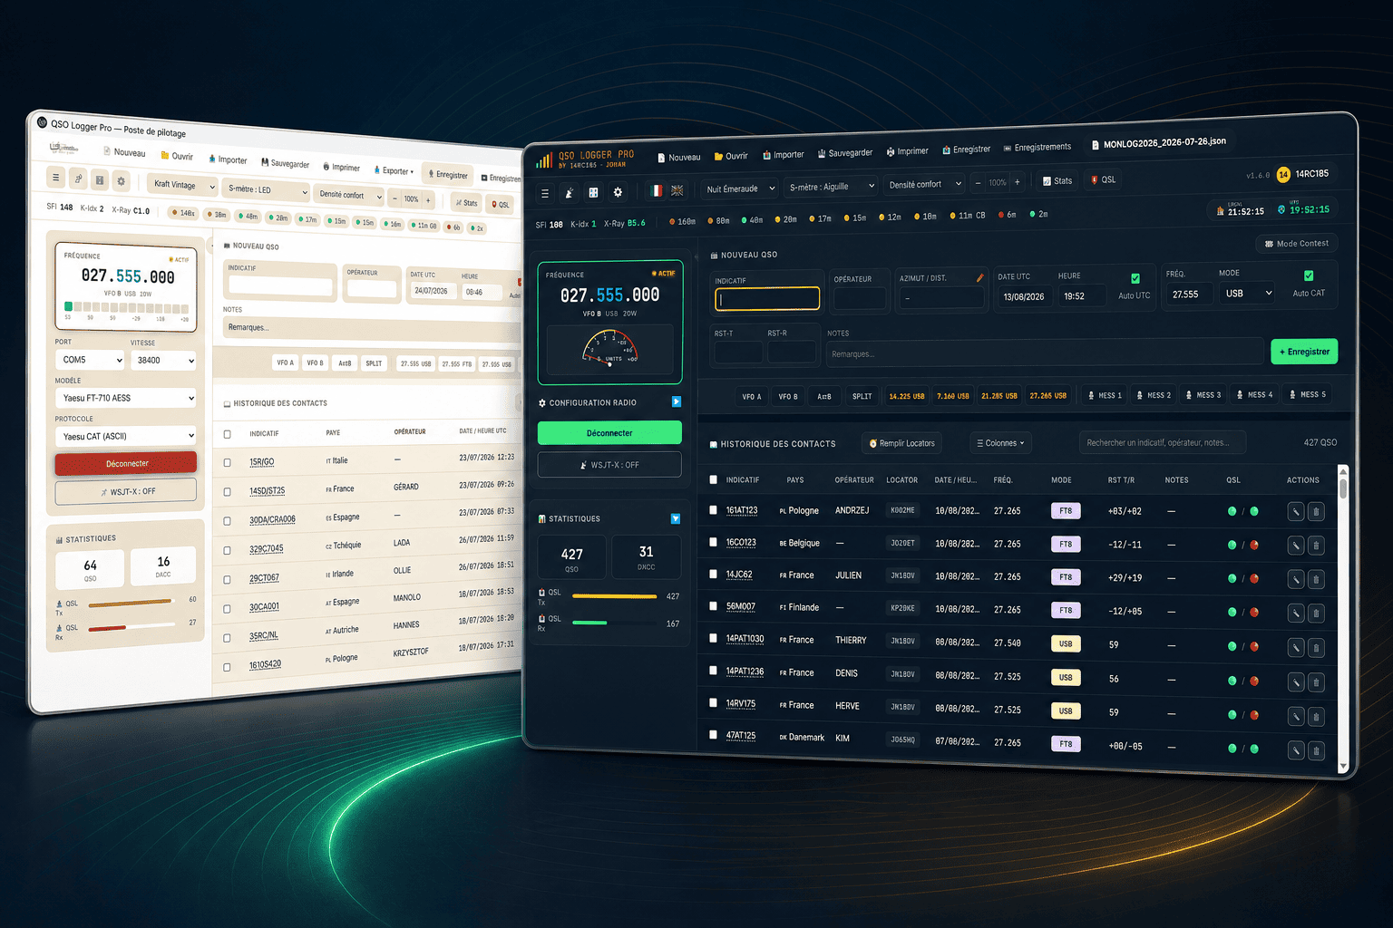This screenshot has width=1393, height=928.
Task: Click pencil icon in Azimut / Dist. field
Action: click(x=979, y=278)
